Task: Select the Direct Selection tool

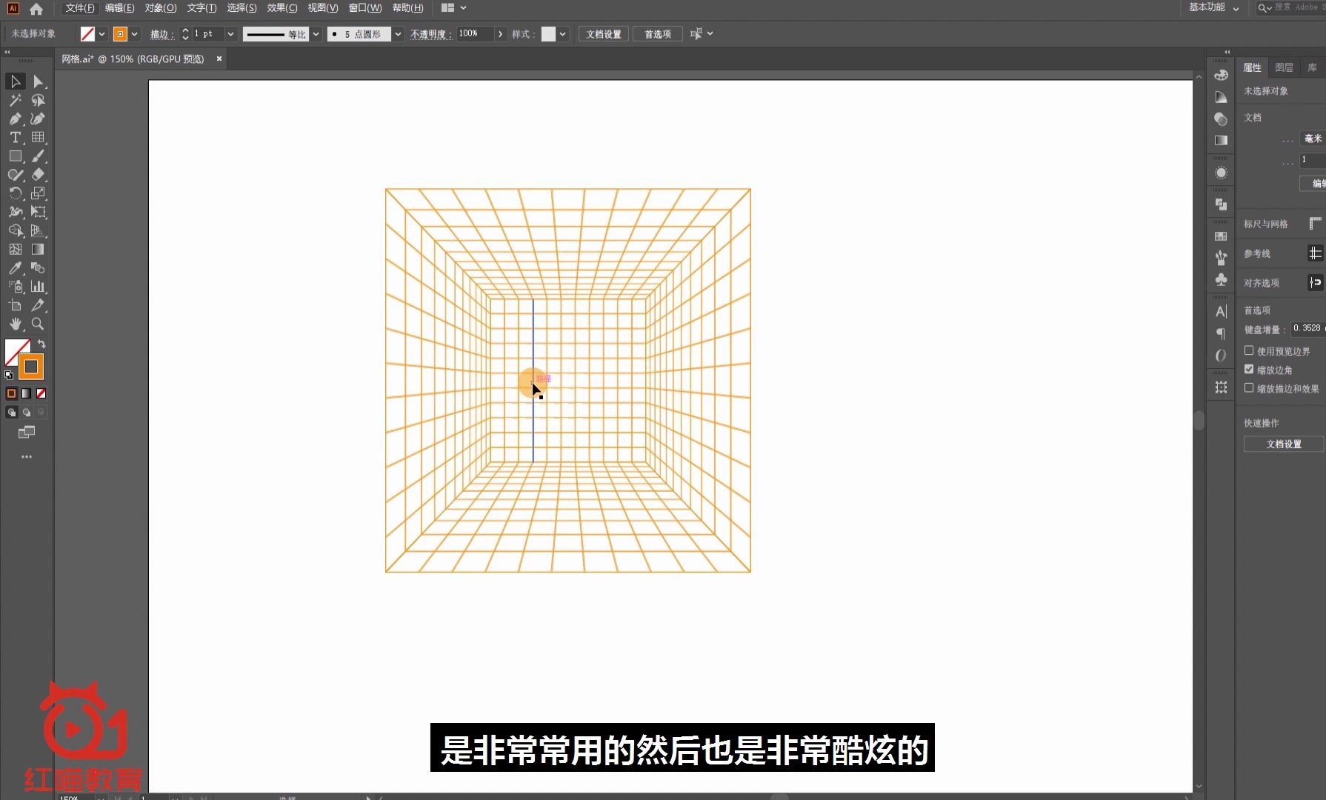Action: [x=38, y=81]
